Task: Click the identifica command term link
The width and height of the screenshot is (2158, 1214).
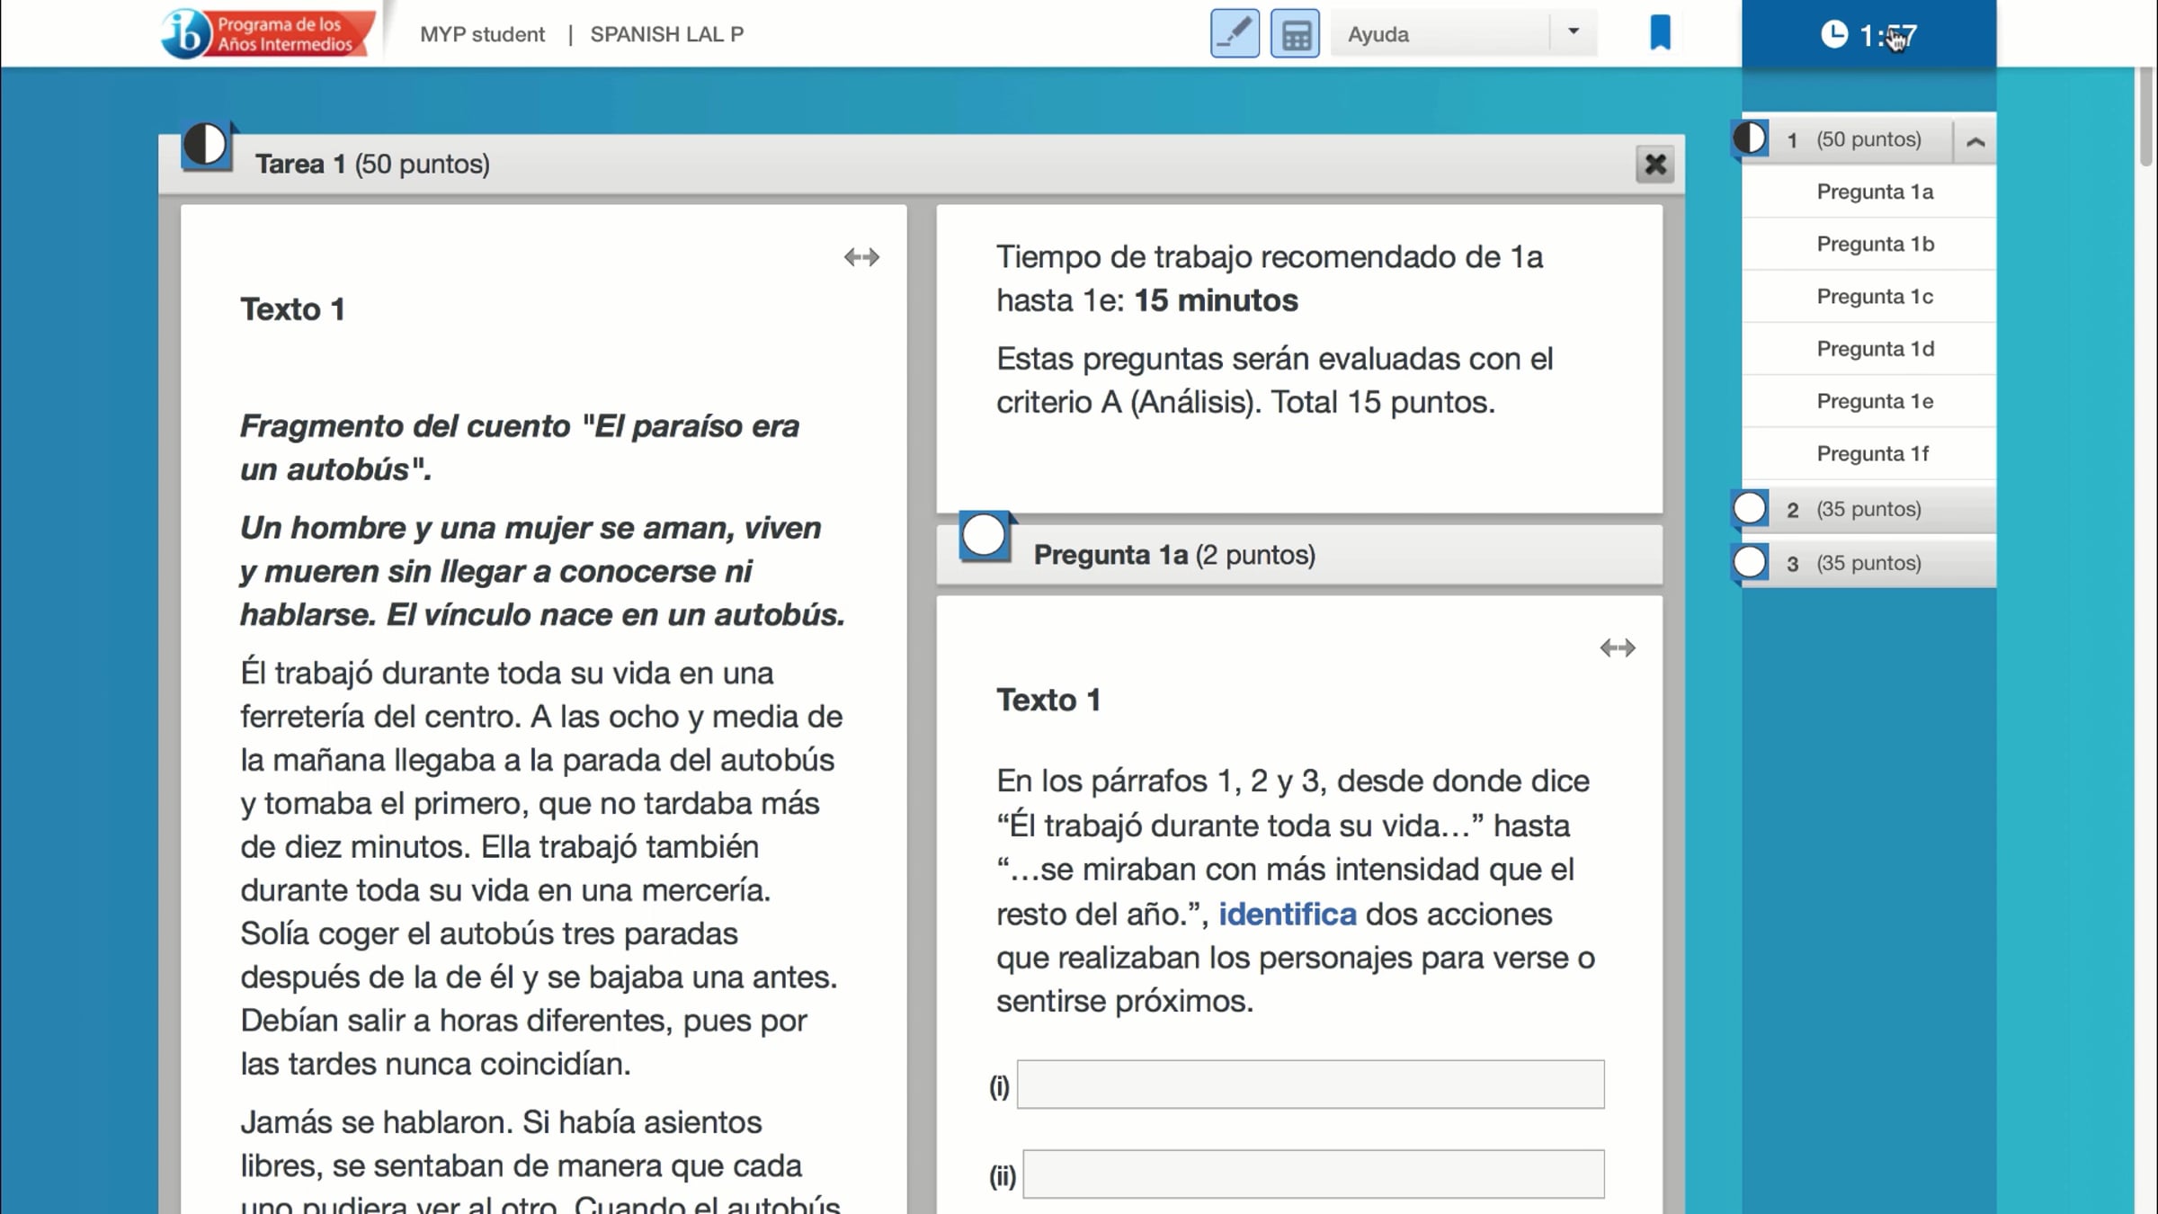Action: click(x=1287, y=914)
